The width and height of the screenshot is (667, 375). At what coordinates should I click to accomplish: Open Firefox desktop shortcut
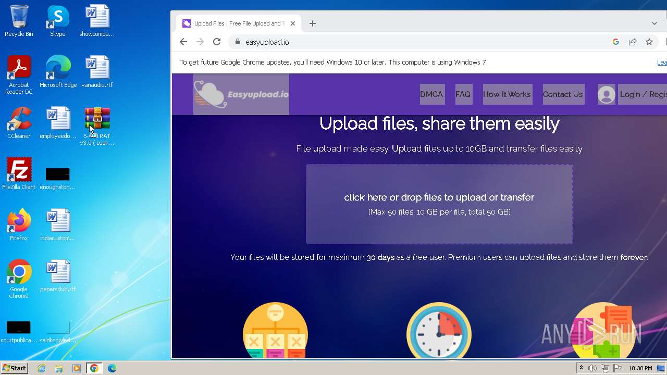pyautogui.click(x=19, y=225)
